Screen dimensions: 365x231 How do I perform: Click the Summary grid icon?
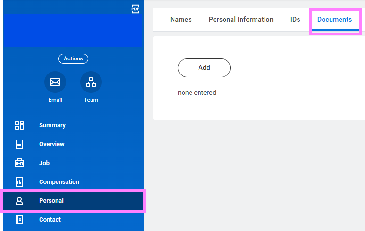tap(19, 125)
